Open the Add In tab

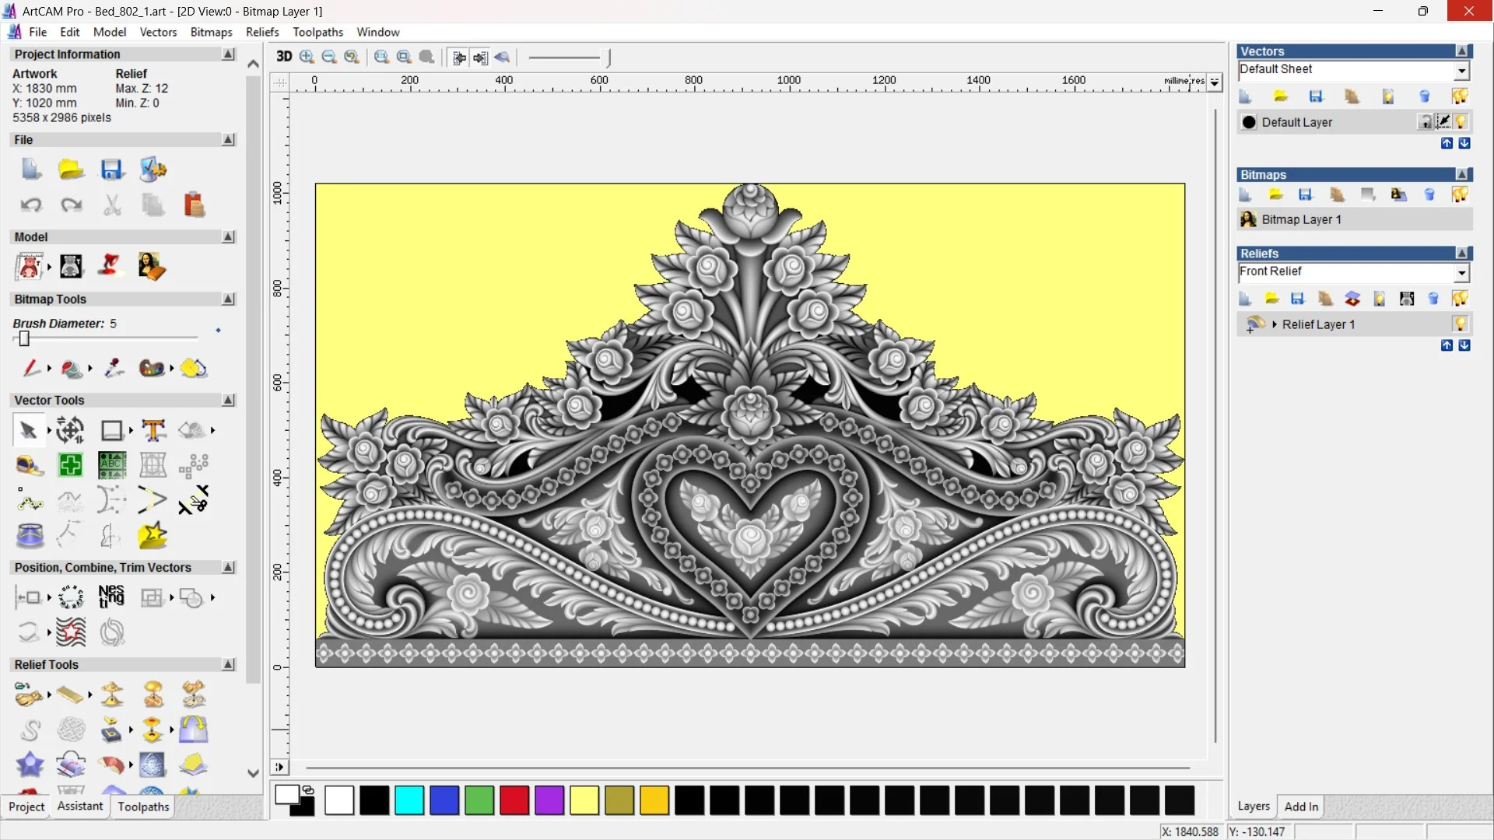point(1301,807)
